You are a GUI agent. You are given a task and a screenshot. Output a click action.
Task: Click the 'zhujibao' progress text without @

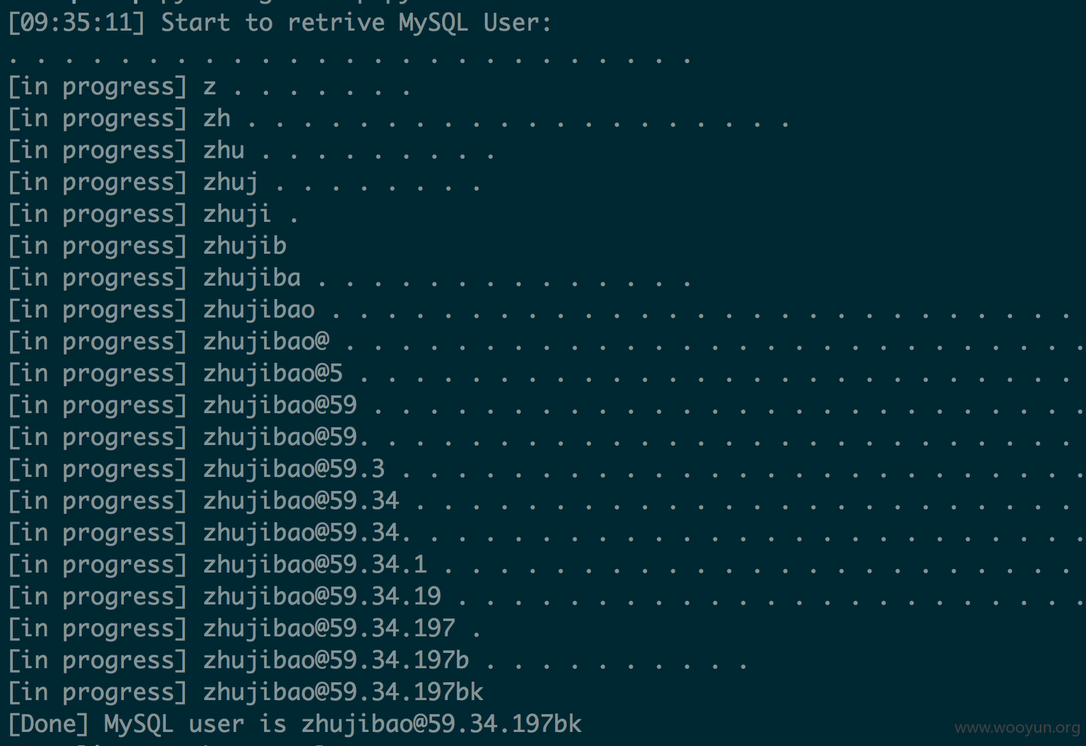(259, 311)
